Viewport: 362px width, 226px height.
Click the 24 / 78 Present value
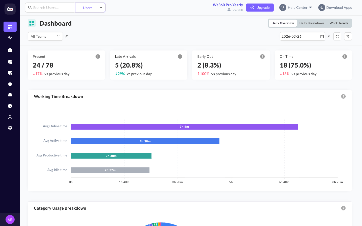pos(43,65)
